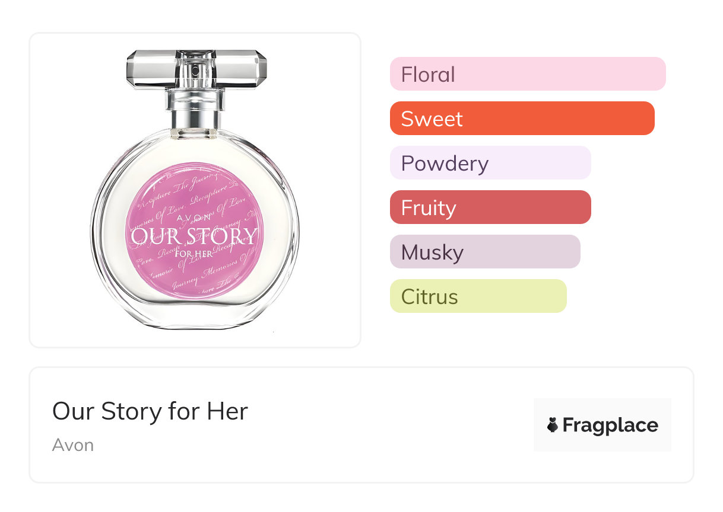Click the Avon brand name under title
This screenshot has height=512, width=723.
(73, 445)
